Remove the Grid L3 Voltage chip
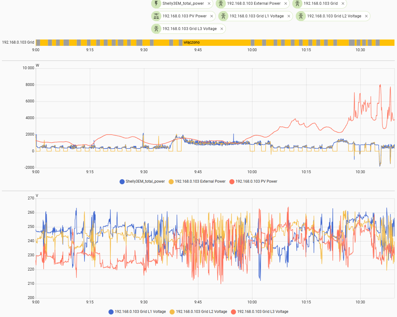The width and height of the screenshot is (397, 317). 222,29
